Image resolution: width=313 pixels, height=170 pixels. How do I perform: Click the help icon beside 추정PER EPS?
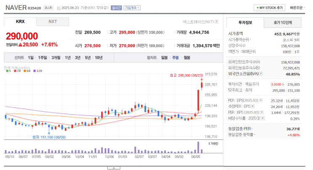253,106
